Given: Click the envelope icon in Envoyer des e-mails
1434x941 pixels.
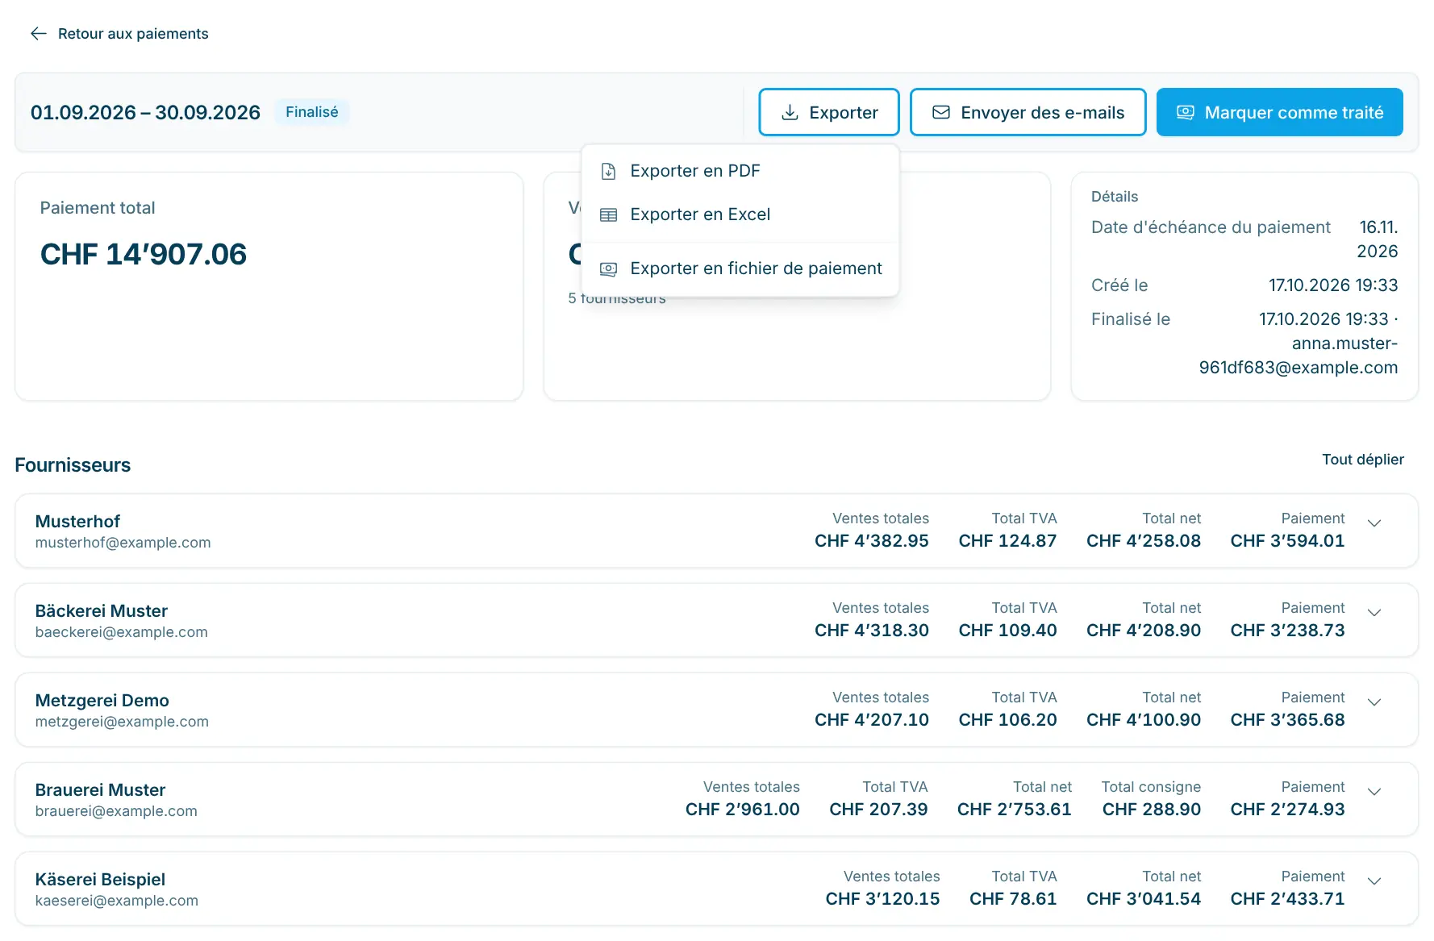Looking at the screenshot, I should coord(941,112).
